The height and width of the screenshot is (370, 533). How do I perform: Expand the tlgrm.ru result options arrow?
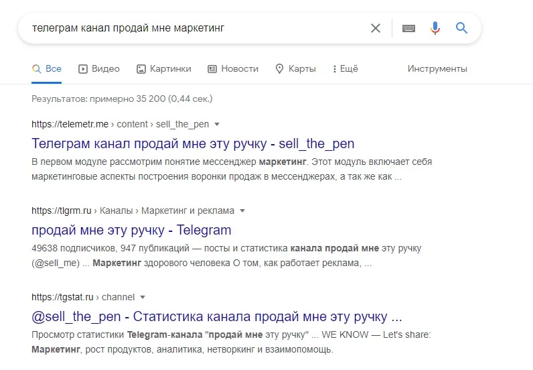[x=242, y=210]
